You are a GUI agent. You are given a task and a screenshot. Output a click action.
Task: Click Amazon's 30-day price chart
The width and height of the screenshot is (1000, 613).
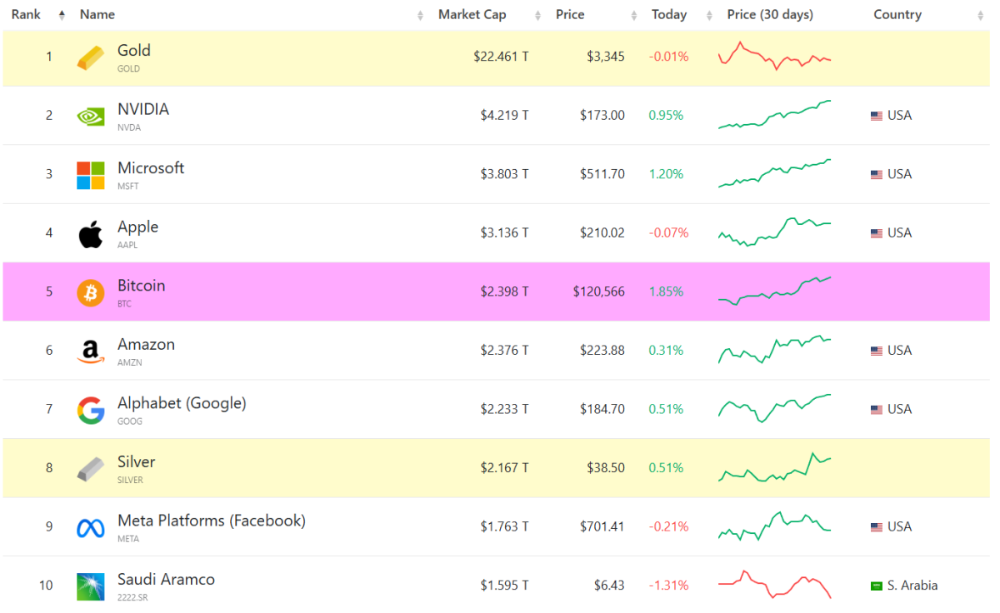click(x=775, y=350)
